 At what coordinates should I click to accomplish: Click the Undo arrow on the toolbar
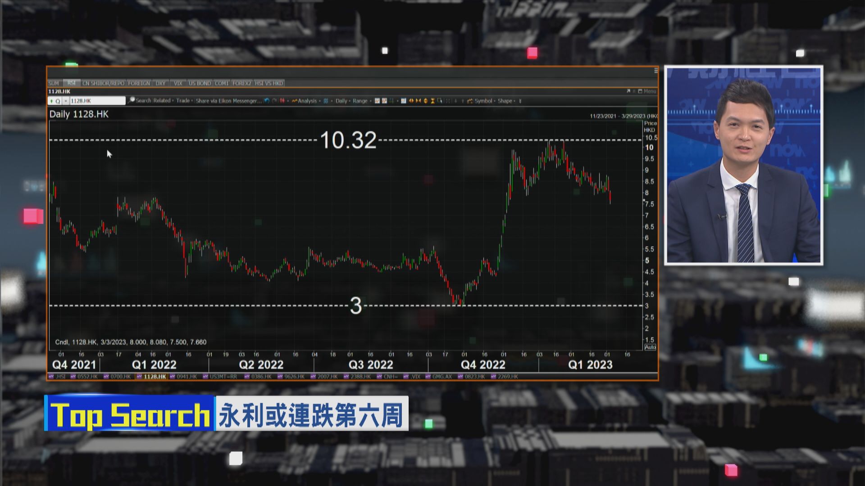point(267,101)
